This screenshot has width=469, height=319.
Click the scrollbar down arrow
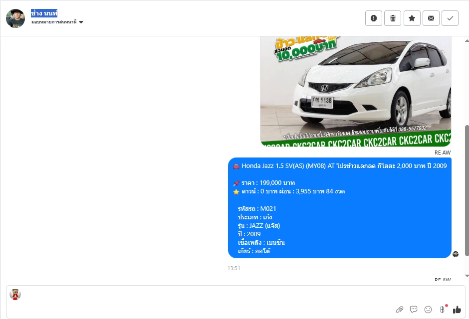coord(467,276)
